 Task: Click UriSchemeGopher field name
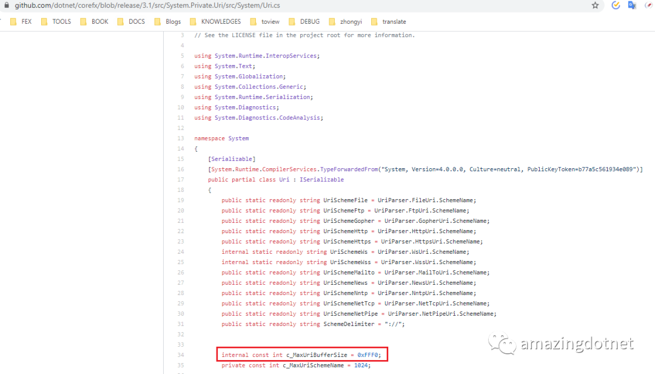tap(349, 221)
